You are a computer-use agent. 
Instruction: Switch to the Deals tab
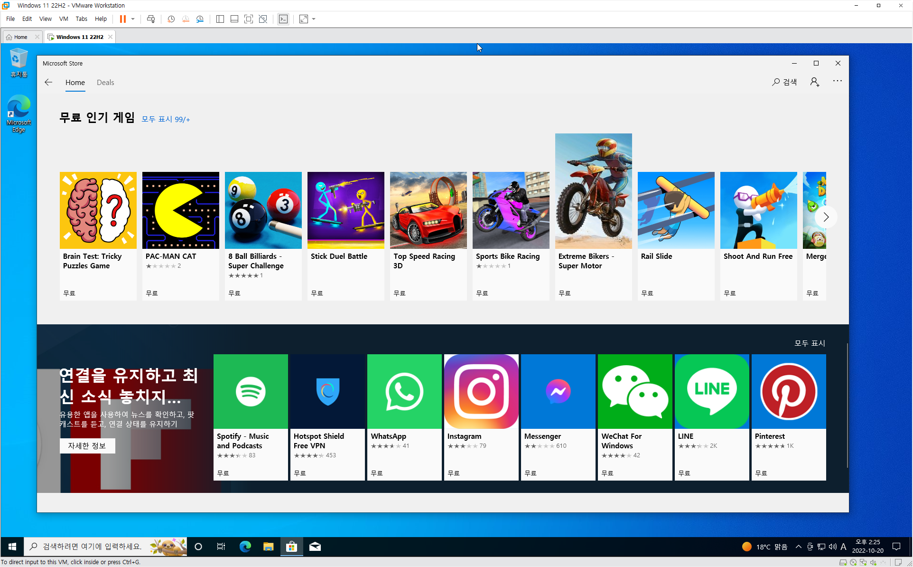105,82
